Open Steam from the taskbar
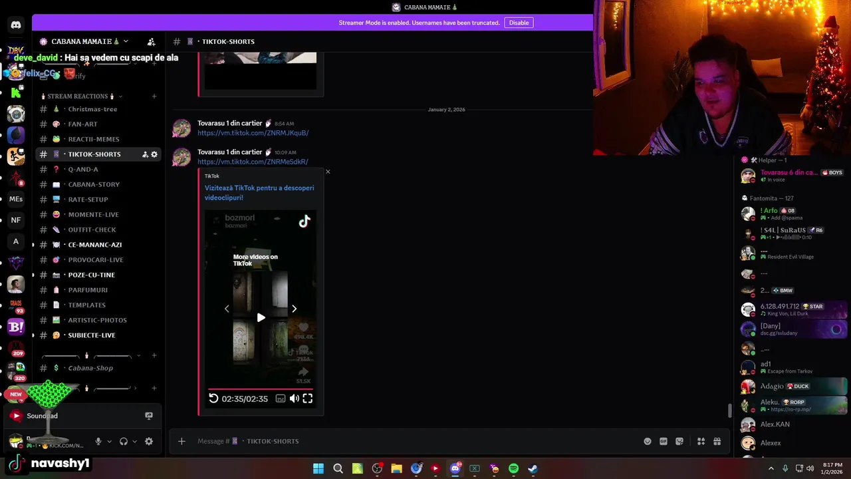 coord(533,468)
